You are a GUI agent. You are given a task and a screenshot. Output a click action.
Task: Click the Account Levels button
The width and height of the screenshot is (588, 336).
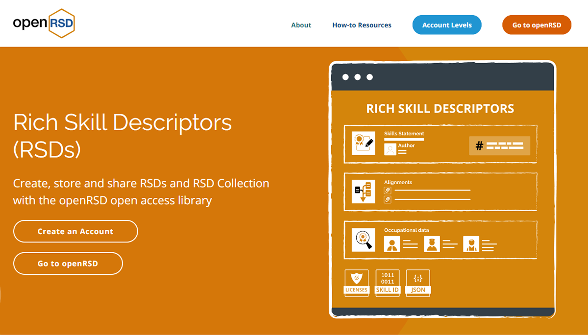[447, 25]
